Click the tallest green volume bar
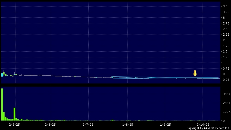The width and height of the screenshot is (231, 130). (x=2, y=104)
